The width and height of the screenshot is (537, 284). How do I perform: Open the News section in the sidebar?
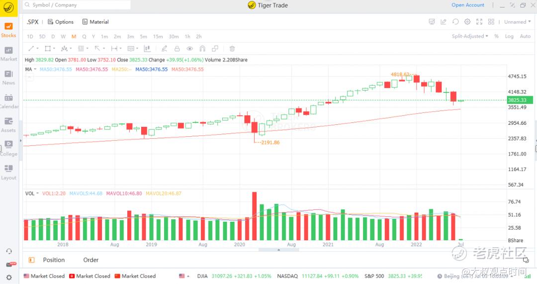click(x=8, y=78)
